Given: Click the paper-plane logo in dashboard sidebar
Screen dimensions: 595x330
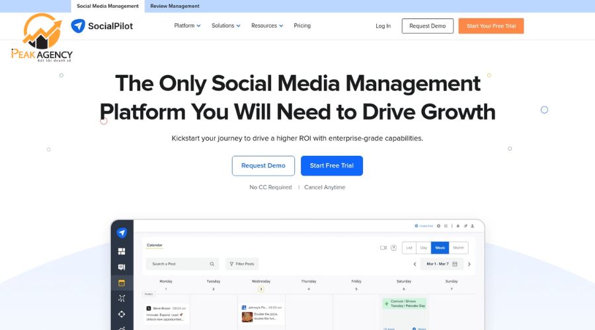Looking at the screenshot, I should [x=122, y=232].
